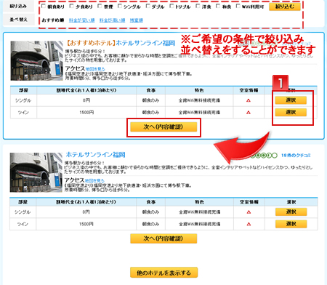This screenshot has height=285, width=327.
Task: Click the 空室情報 column header in the recommended card
Action: pos(249,90)
